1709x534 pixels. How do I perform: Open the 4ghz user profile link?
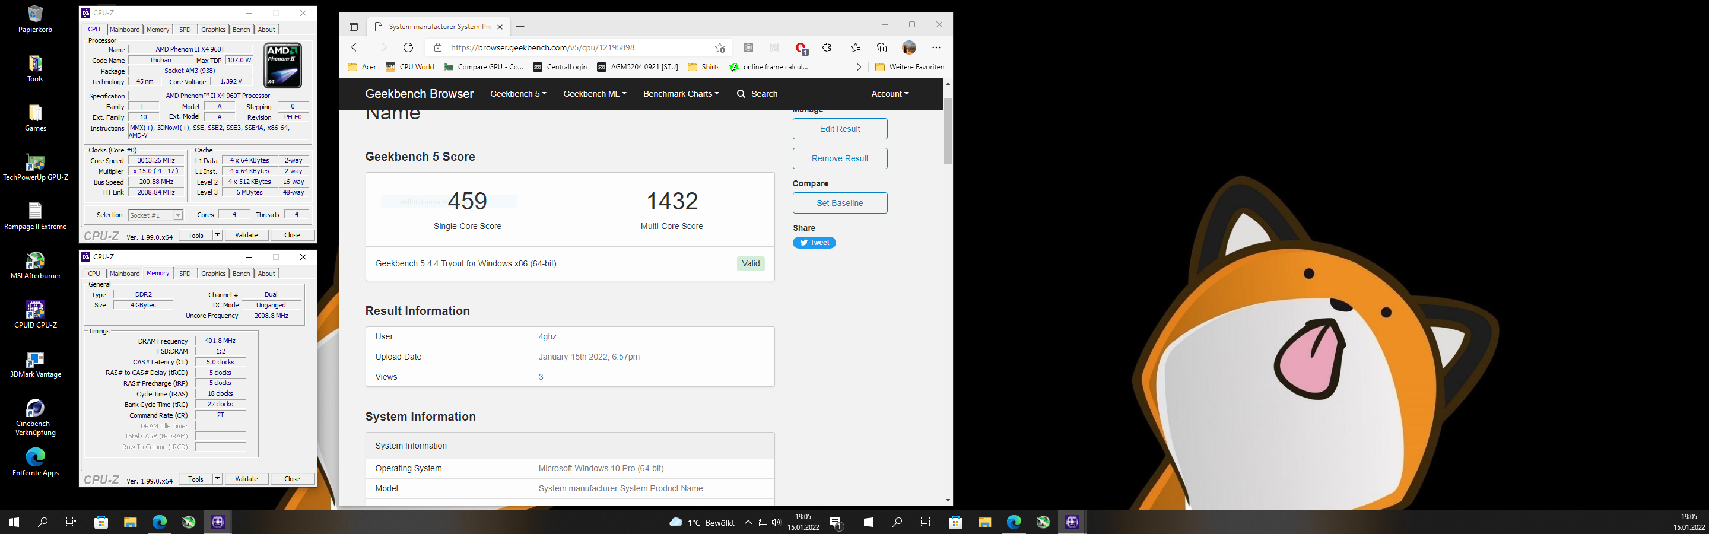click(x=547, y=336)
